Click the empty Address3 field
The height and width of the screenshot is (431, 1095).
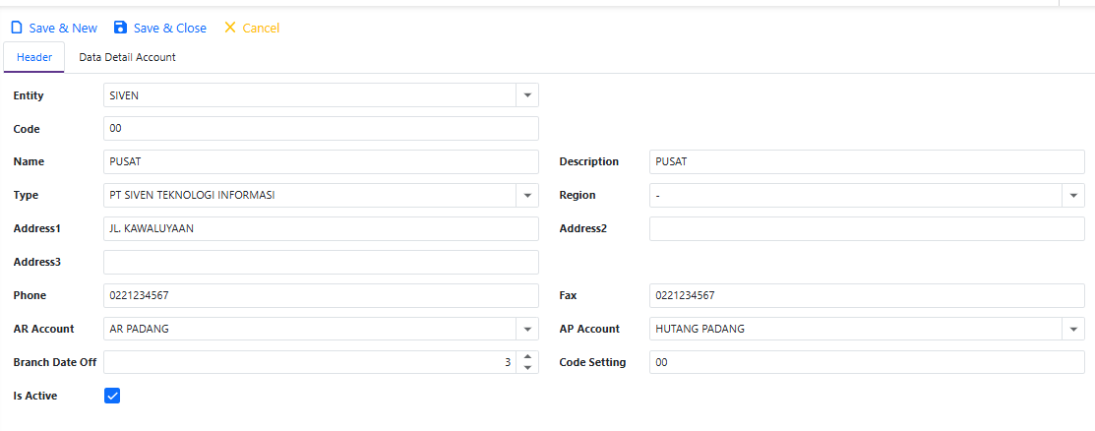coord(322,262)
